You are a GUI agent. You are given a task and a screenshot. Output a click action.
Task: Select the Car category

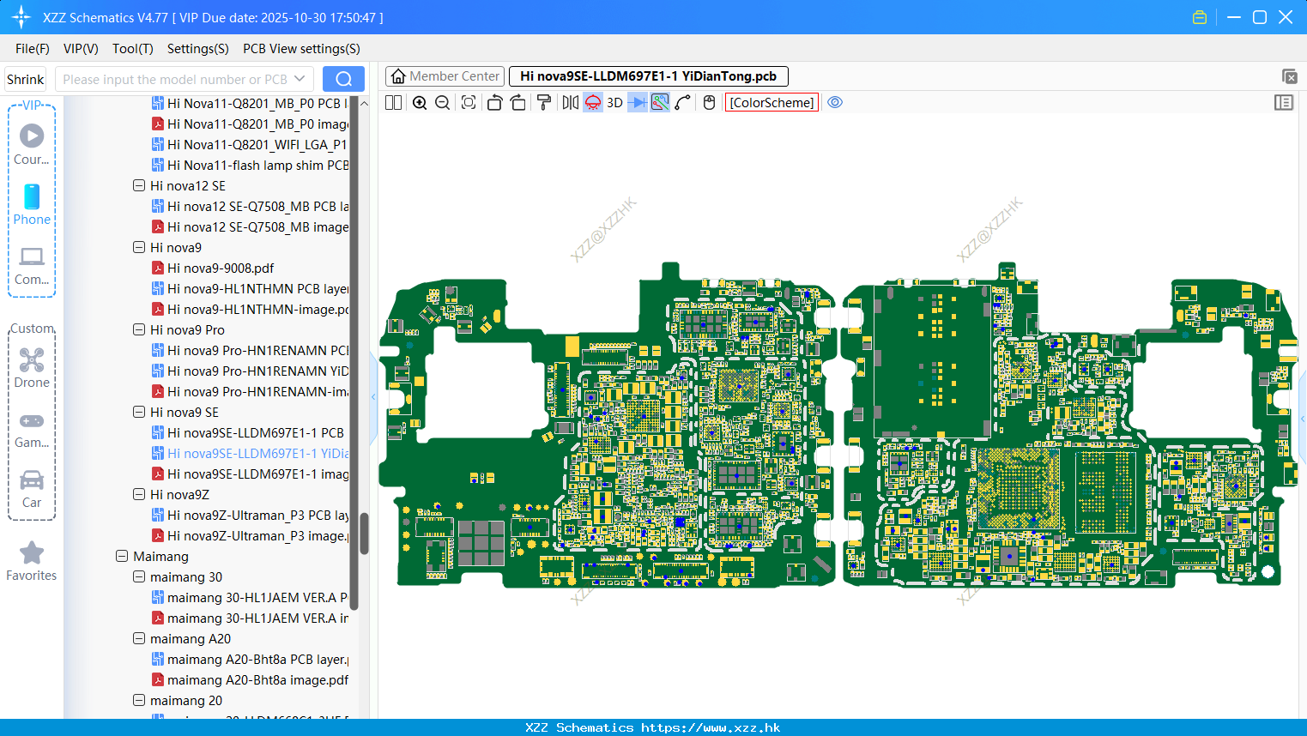point(32,488)
